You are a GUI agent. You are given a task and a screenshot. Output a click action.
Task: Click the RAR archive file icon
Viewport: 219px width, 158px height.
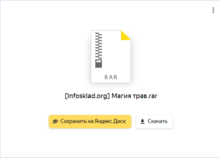[111, 57]
